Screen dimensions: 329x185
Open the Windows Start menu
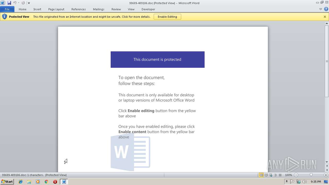[7, 182]
